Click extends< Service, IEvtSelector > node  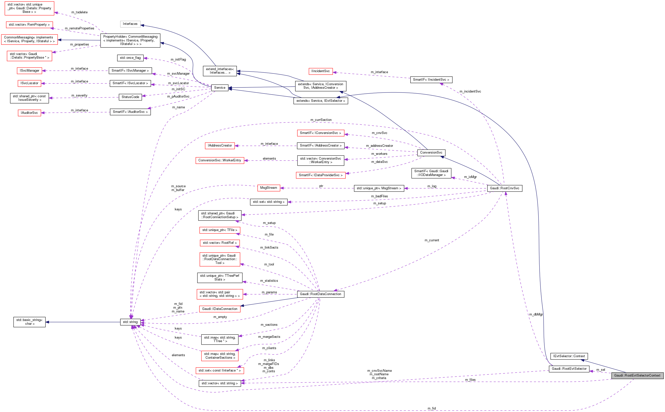[x=321, y=101]
